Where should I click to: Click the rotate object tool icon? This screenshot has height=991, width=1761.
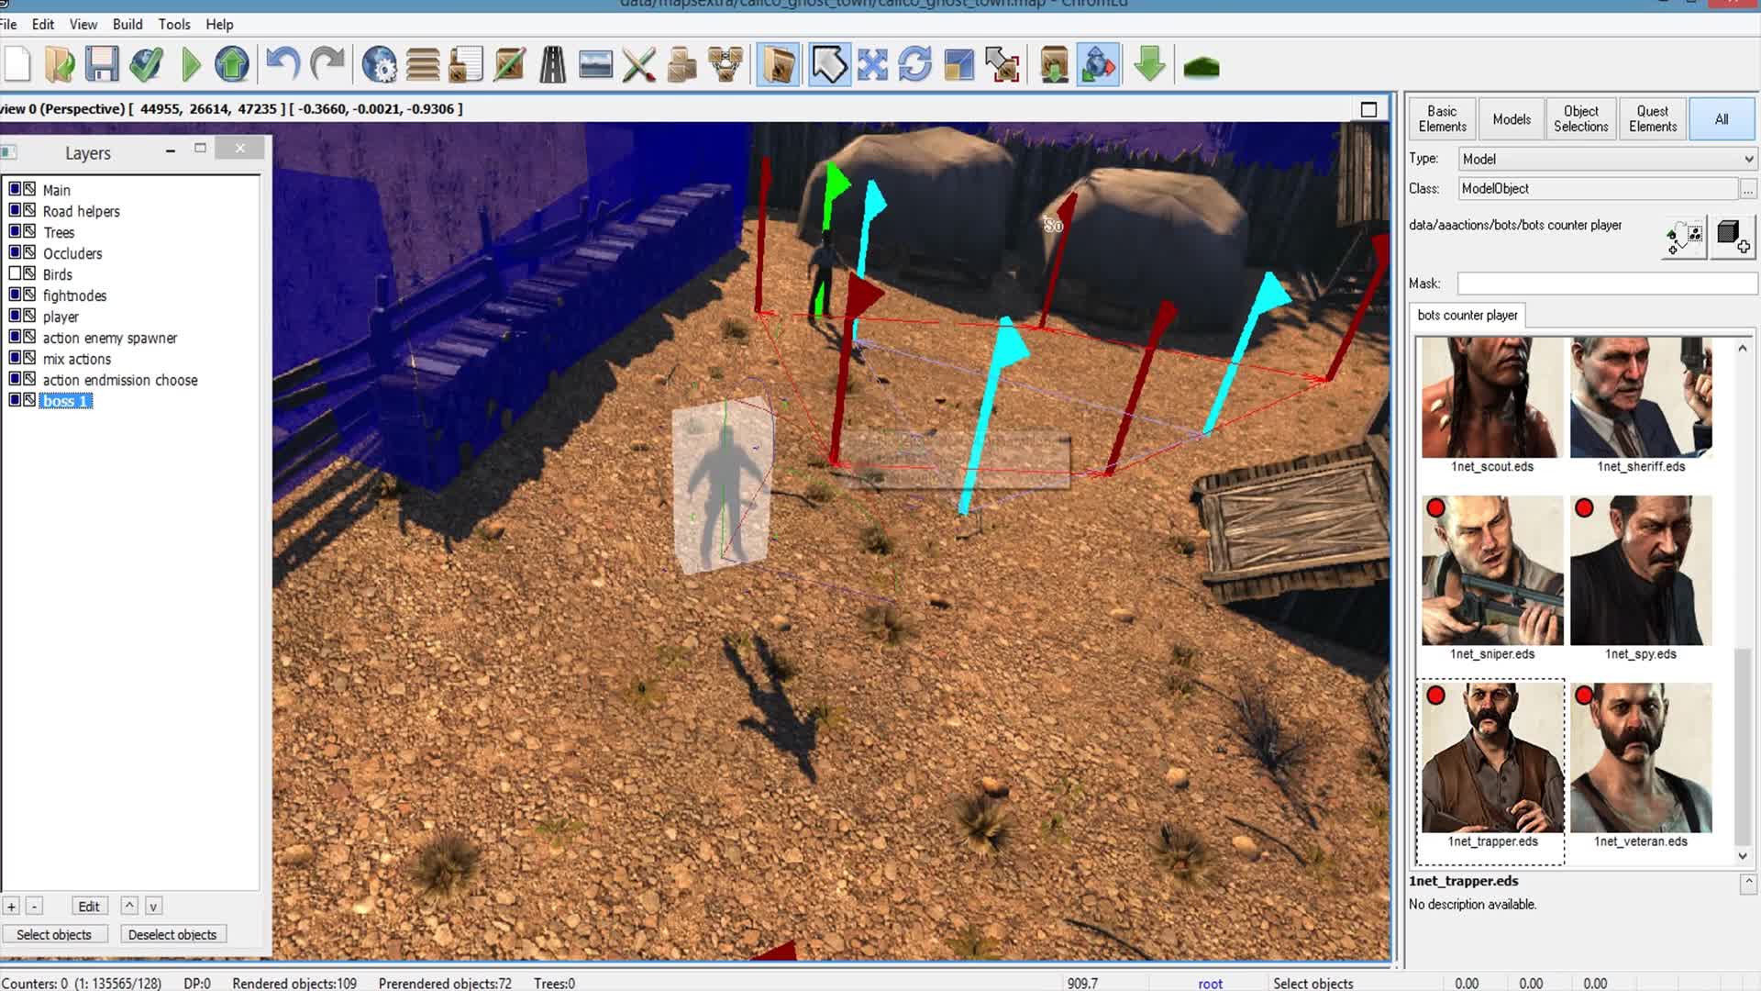click(x=914, y=64)
